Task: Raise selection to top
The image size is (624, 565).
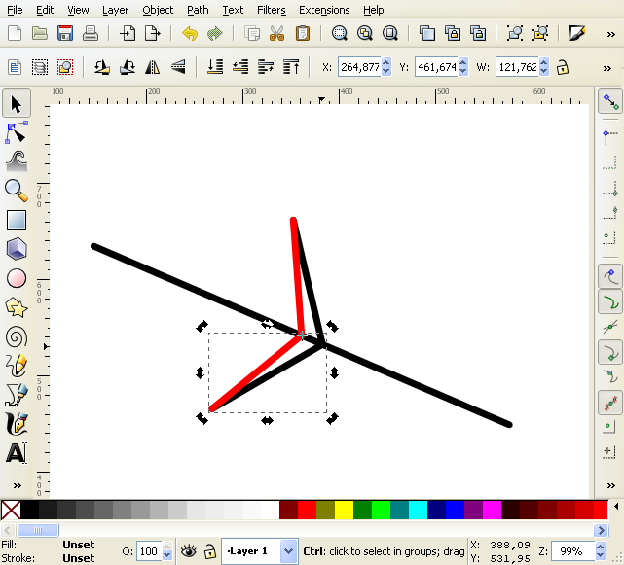Action: [291, 67]
